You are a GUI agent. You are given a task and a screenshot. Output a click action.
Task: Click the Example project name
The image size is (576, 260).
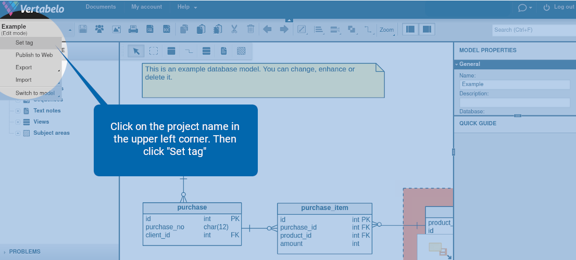point(14,27)
